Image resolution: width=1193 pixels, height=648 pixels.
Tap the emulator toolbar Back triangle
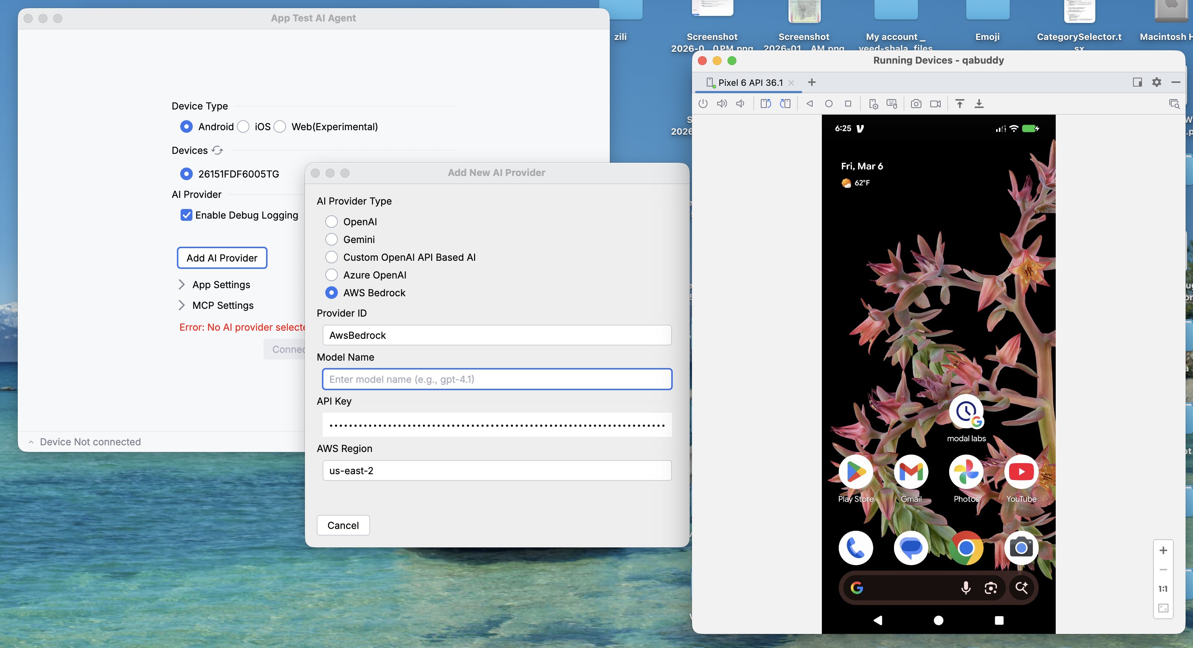click(x=810, y=104)
